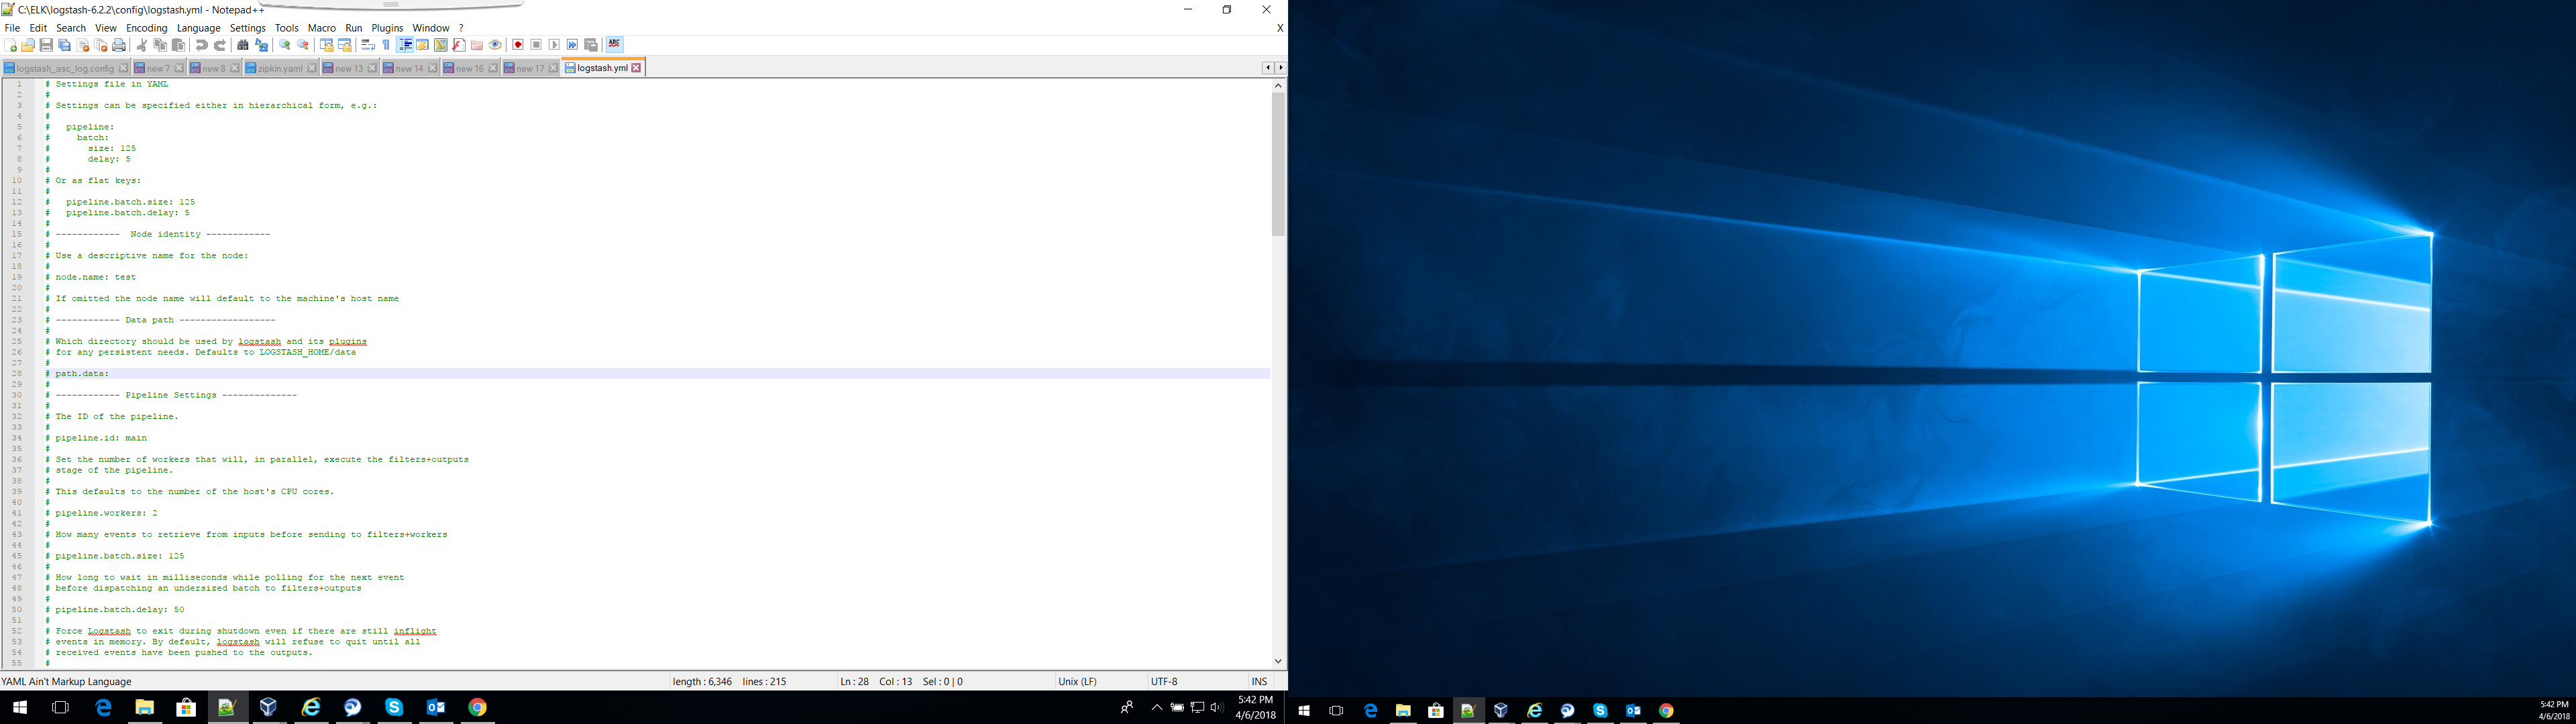The height and width of the screenshot is (724, 2576).
Task: Toggle the ABC spell check button
Action: click(x=614, y=44)
